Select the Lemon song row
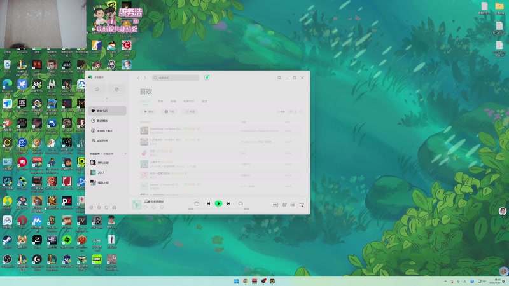 click(219, 186)
